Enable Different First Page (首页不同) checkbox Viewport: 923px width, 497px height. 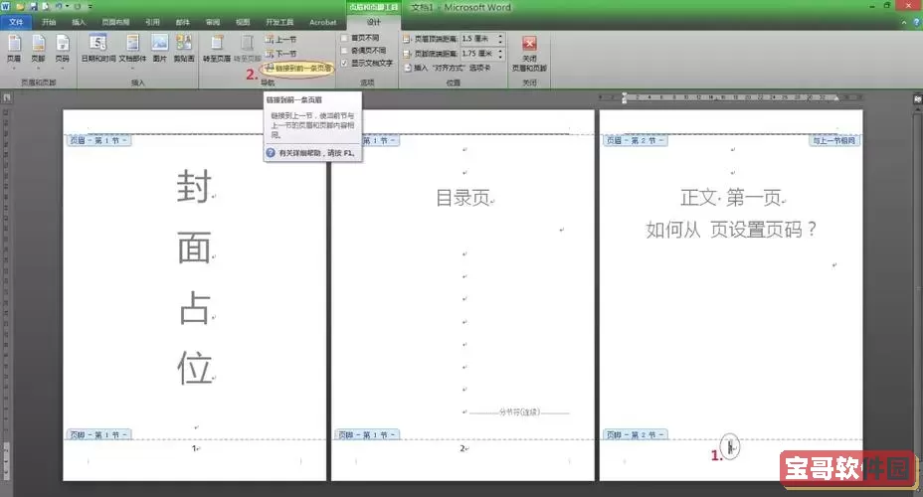pyautogui.click(x=344, y=38)
